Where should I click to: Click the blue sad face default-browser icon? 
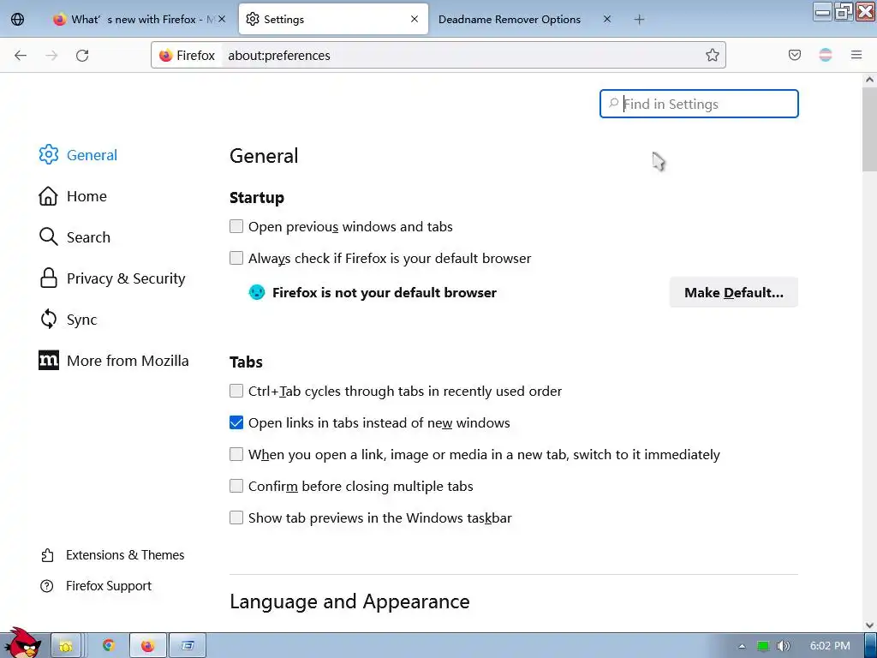coord(257,292)
